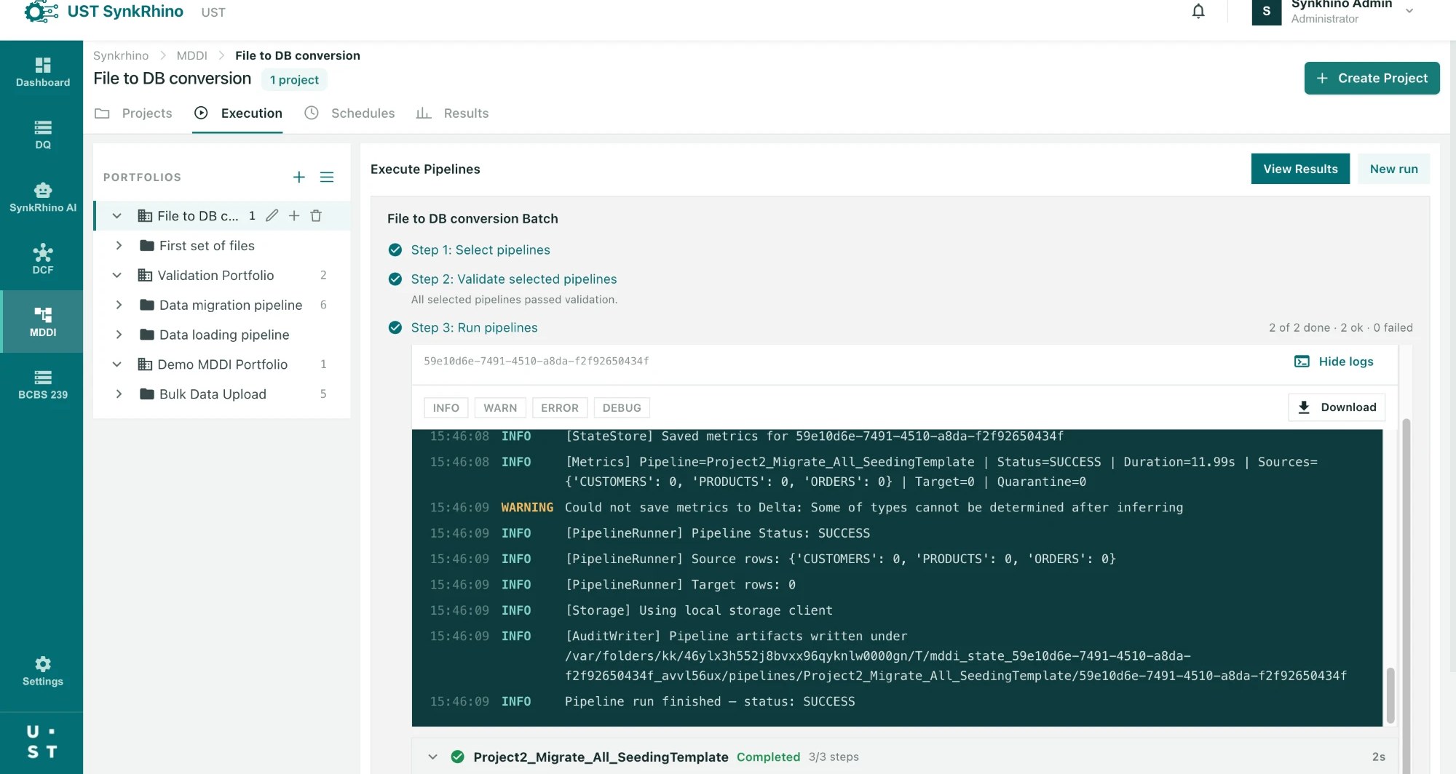Collapse the Validation Portfolio node
The height and width of the screenshot is (774, 1456).
pos(116,275)
